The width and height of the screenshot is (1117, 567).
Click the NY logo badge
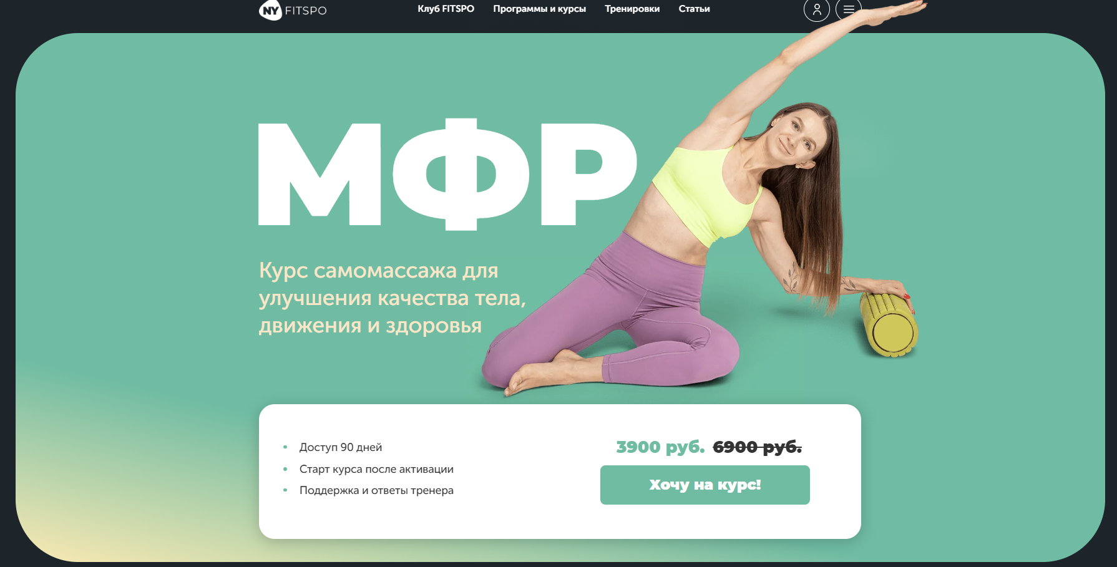[x=270, y=11]
